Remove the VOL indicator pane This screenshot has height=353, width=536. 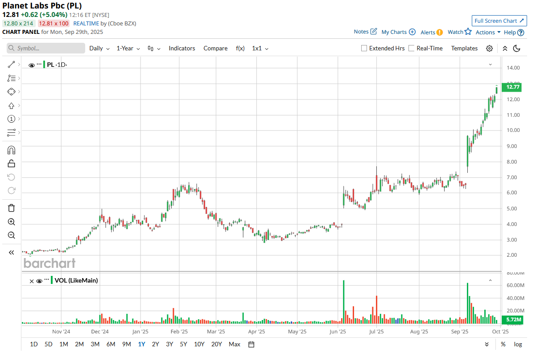[x=31, y=281]
